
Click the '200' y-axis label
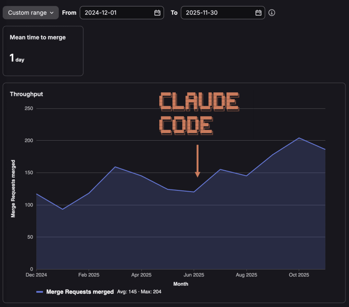[29, 140]
